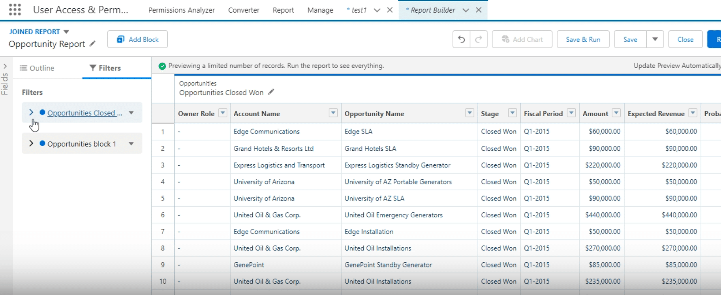Click the Opportunities Closed filter link
Image resolution: width=721 pixels, height=295 pixels.
coord(84,113)
